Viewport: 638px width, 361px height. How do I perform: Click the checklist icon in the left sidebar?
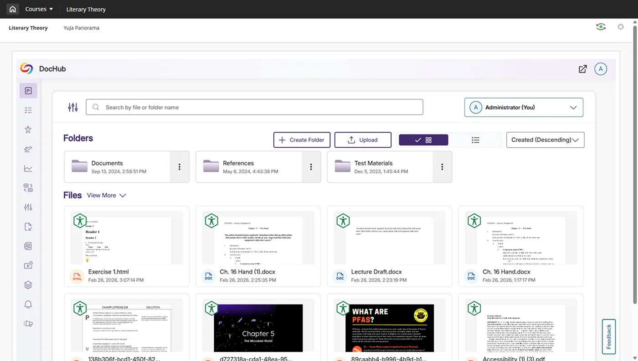(x=28, y=110)
